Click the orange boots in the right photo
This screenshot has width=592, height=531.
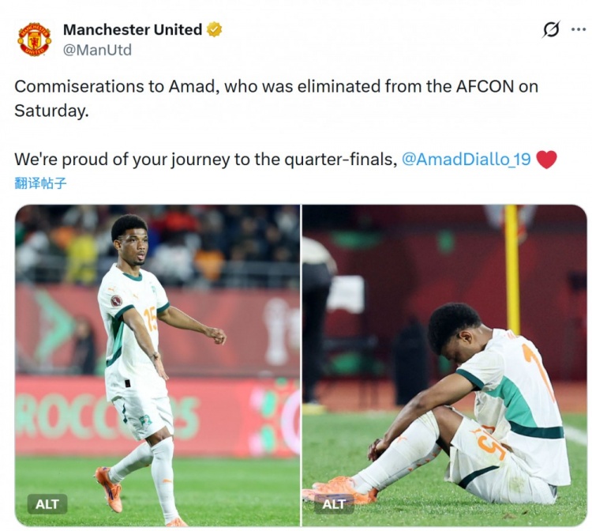339,488
